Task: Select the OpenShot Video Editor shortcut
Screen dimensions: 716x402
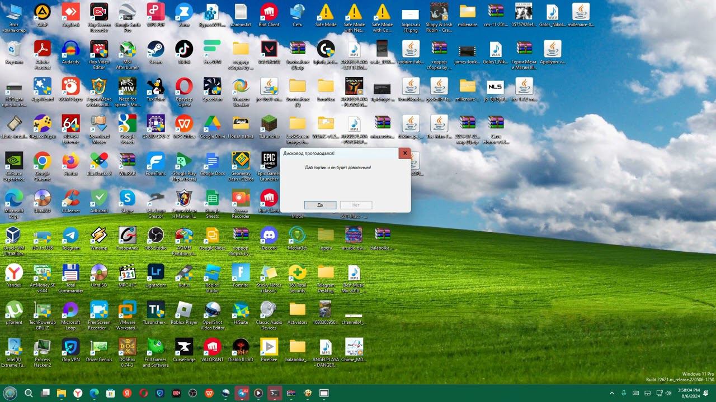Action: point(213,316)
